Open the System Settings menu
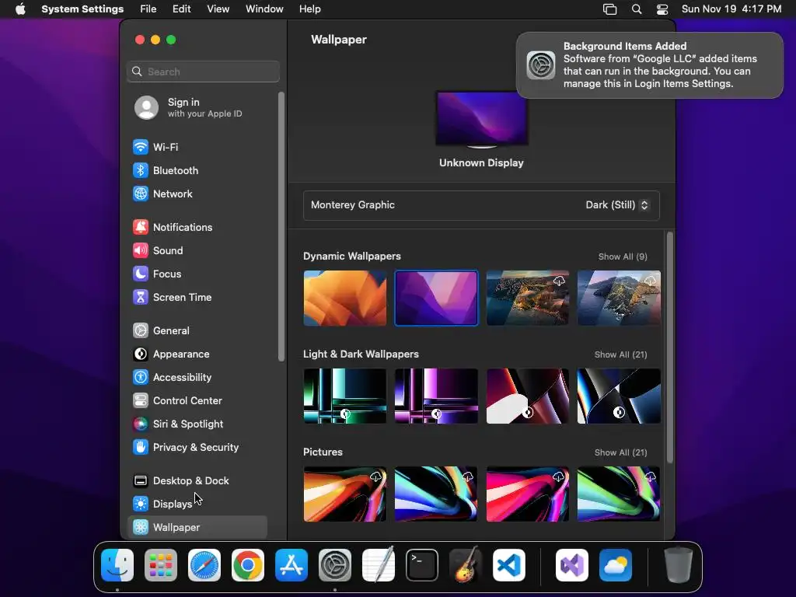The image size is (796, 597). point(82,9)
